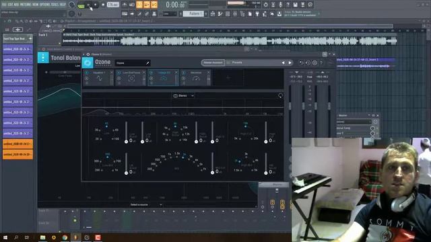Click the FL Studio stop button

coord(96,5)
